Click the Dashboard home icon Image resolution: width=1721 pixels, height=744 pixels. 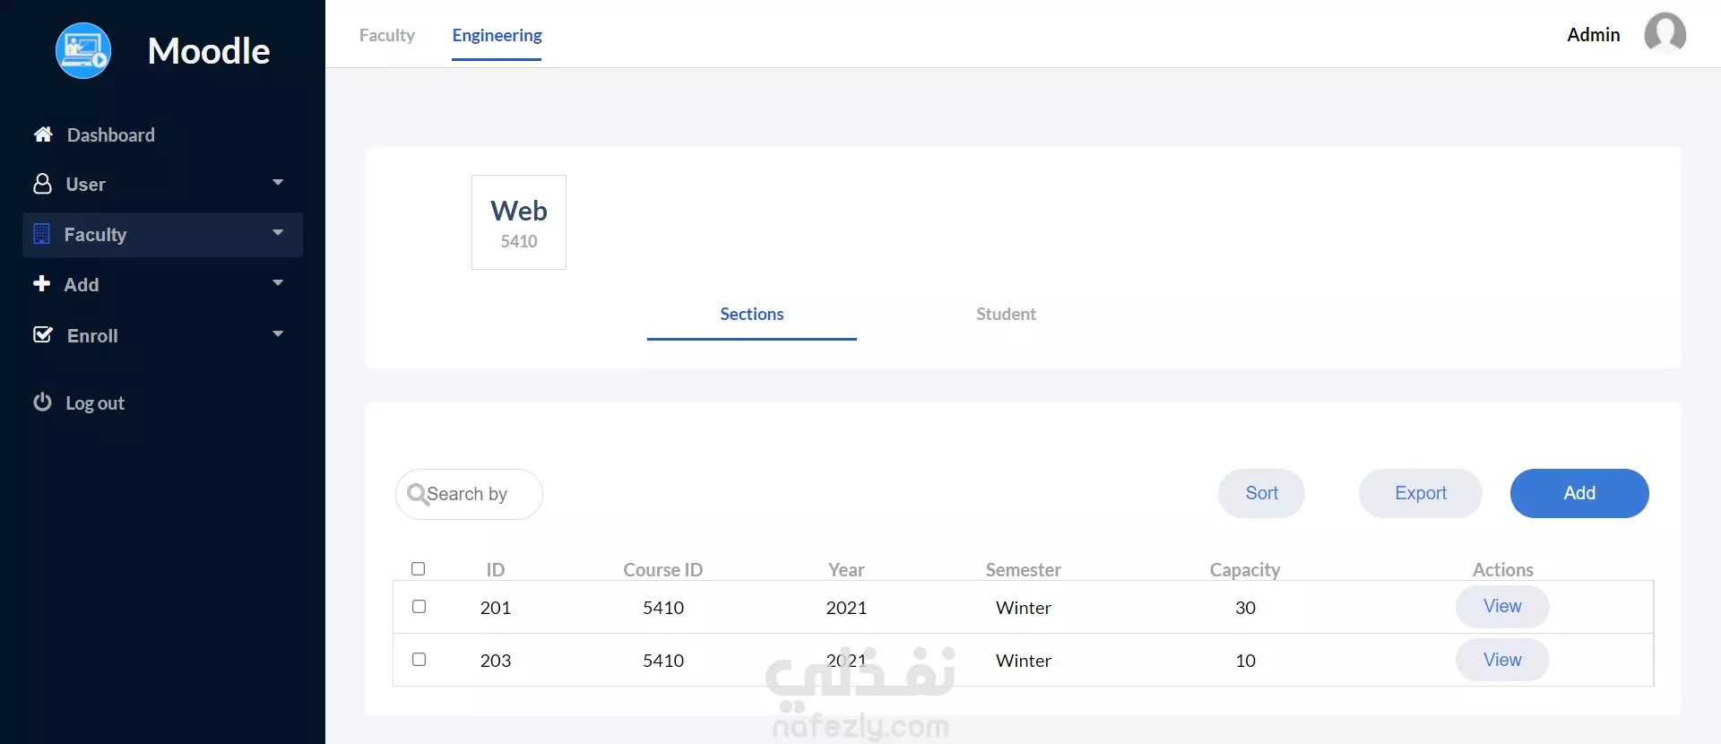[43, 134]
